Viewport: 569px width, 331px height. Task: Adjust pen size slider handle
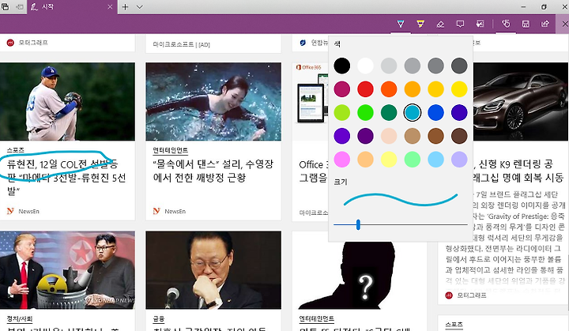point(358,224)
